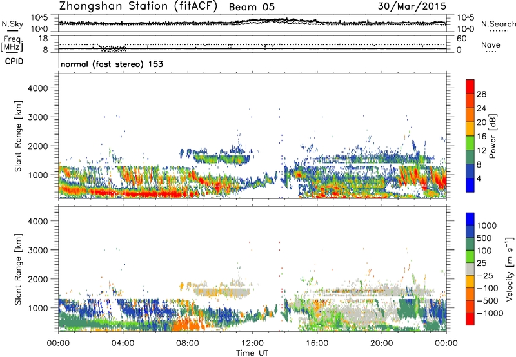Click the Freq. [MHz] axis label
The width and height of the screenshot is (516, 357).
(x=12, y=43)
